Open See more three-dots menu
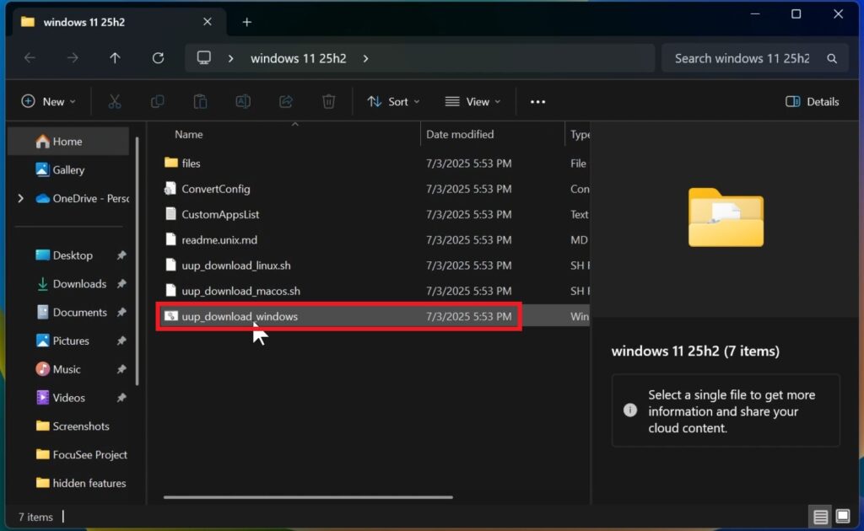864x531 pixels. click(x=537, y=101)
